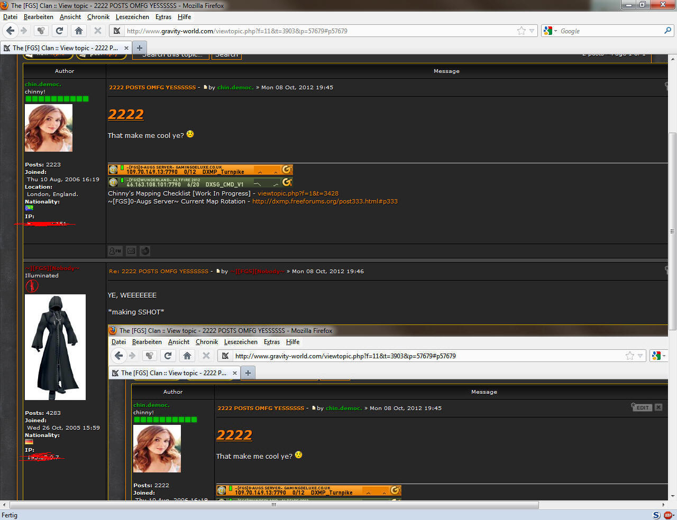Click the Author column header

(65, 71)
